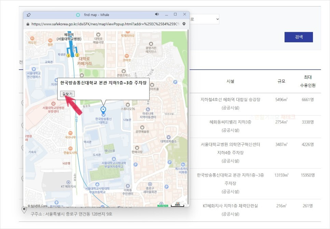Click the map popup vertical scrollbar
330x229 pixels.
[x=188, y=118]
